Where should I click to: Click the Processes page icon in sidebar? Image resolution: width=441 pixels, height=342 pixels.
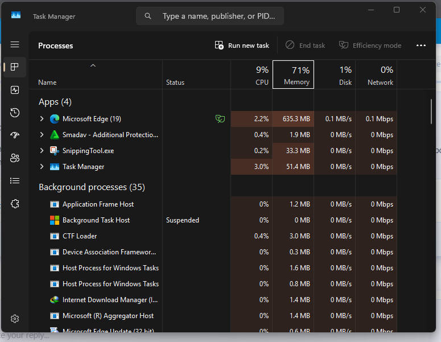[15, 67]
